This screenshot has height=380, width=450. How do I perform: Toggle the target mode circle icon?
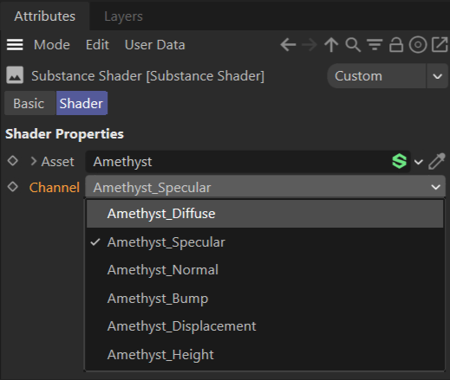coord(418,45)
